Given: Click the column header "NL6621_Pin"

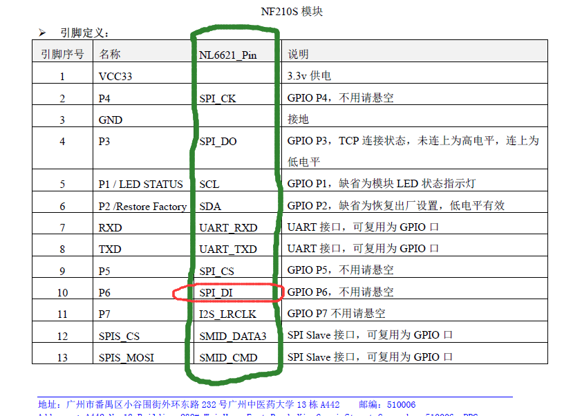Looking at the screenshot, I should pyautogui.click(x=228, y=55).
